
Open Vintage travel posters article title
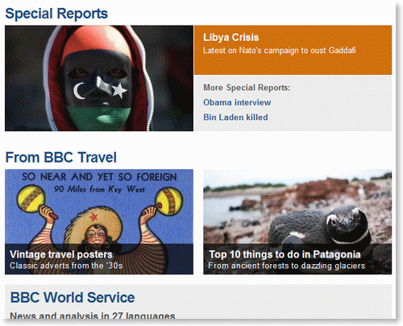tap(61, 254)
